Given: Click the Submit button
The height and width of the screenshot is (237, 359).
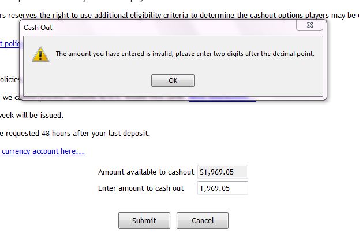Looking at the screenshot, I should 144,220.
